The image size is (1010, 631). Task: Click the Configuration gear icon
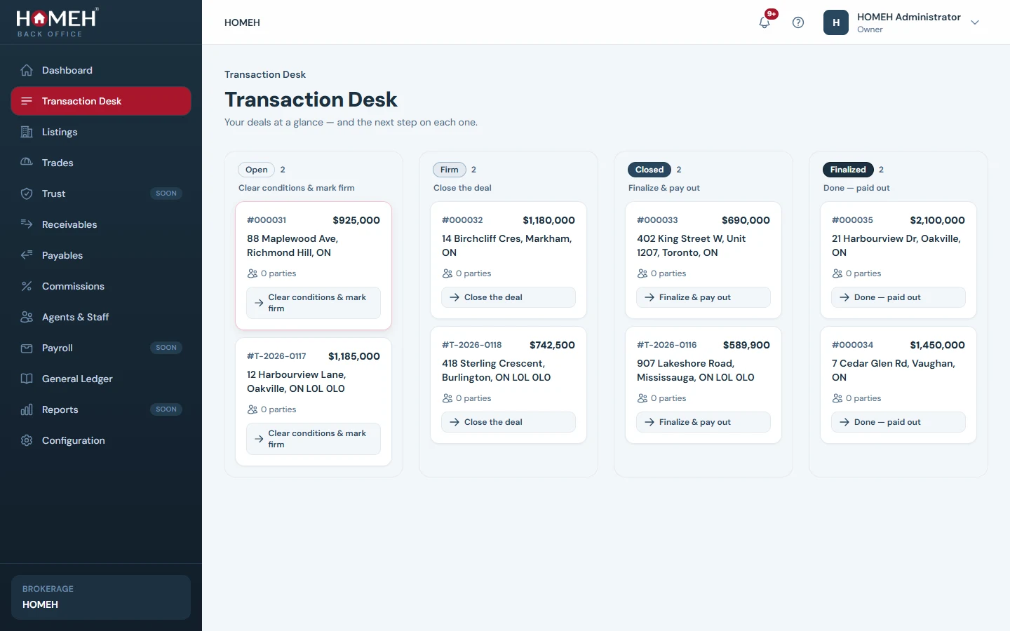[27, 440]
